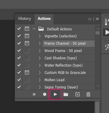Click the Play selection button
Viewport: 109px width, 113px height.
coord(55,94)
